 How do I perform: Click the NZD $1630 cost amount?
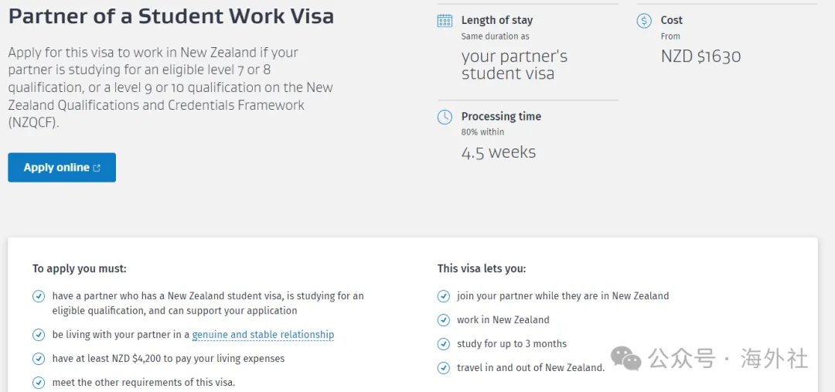[700, 56]
